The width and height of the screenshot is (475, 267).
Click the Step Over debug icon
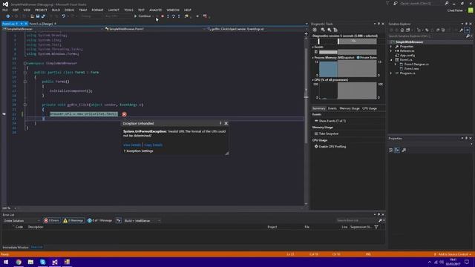[x=174, y=16]
